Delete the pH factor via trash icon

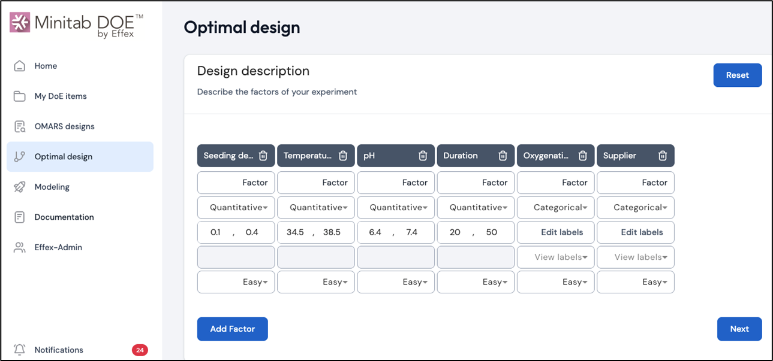(x=423, y=156)
